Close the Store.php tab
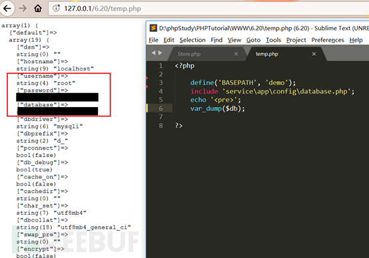The height and width of the screenshot is (258, 369). (236, 54)
